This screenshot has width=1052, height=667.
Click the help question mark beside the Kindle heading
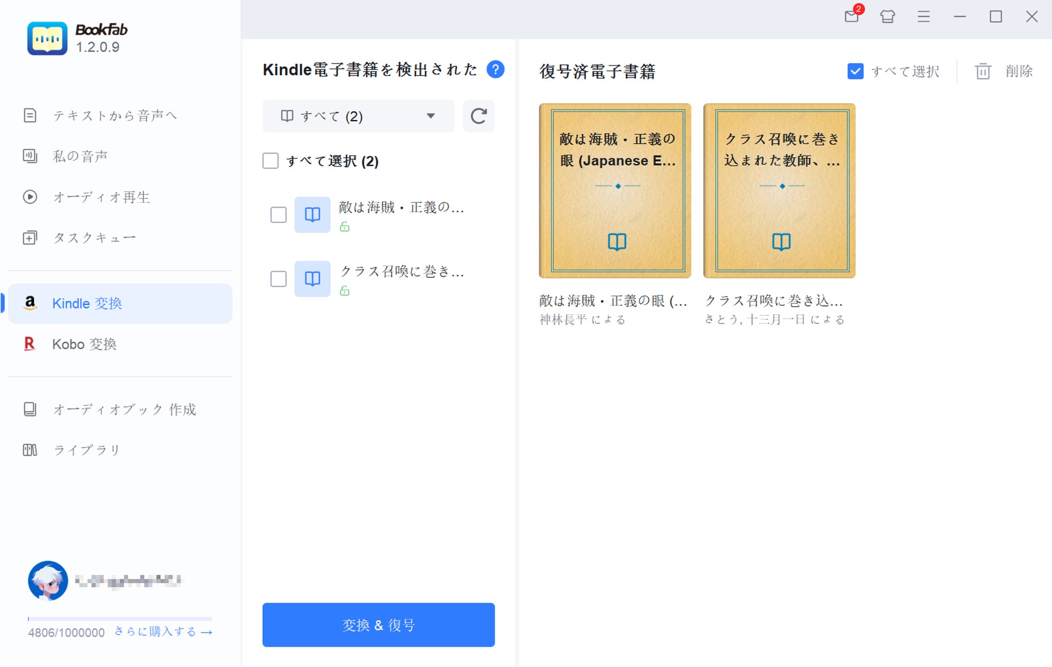495,69
